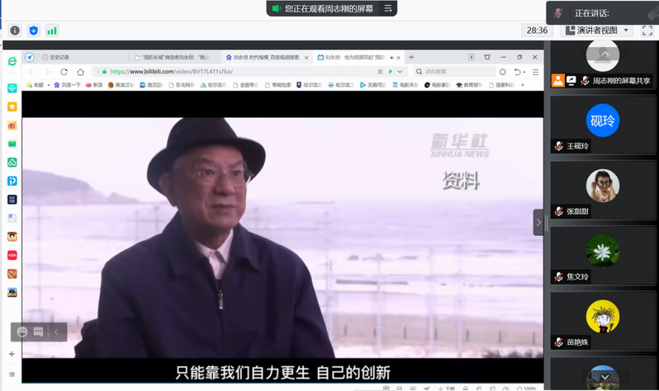Viewport: 659px width, 391px height.
Task: Open the browser hamburger menu
Action: pyautogui.click(x=535, y=72)
